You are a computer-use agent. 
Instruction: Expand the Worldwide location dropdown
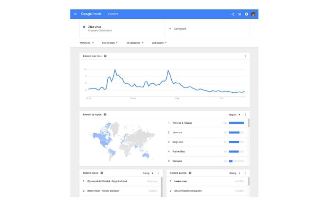point(87,43)
